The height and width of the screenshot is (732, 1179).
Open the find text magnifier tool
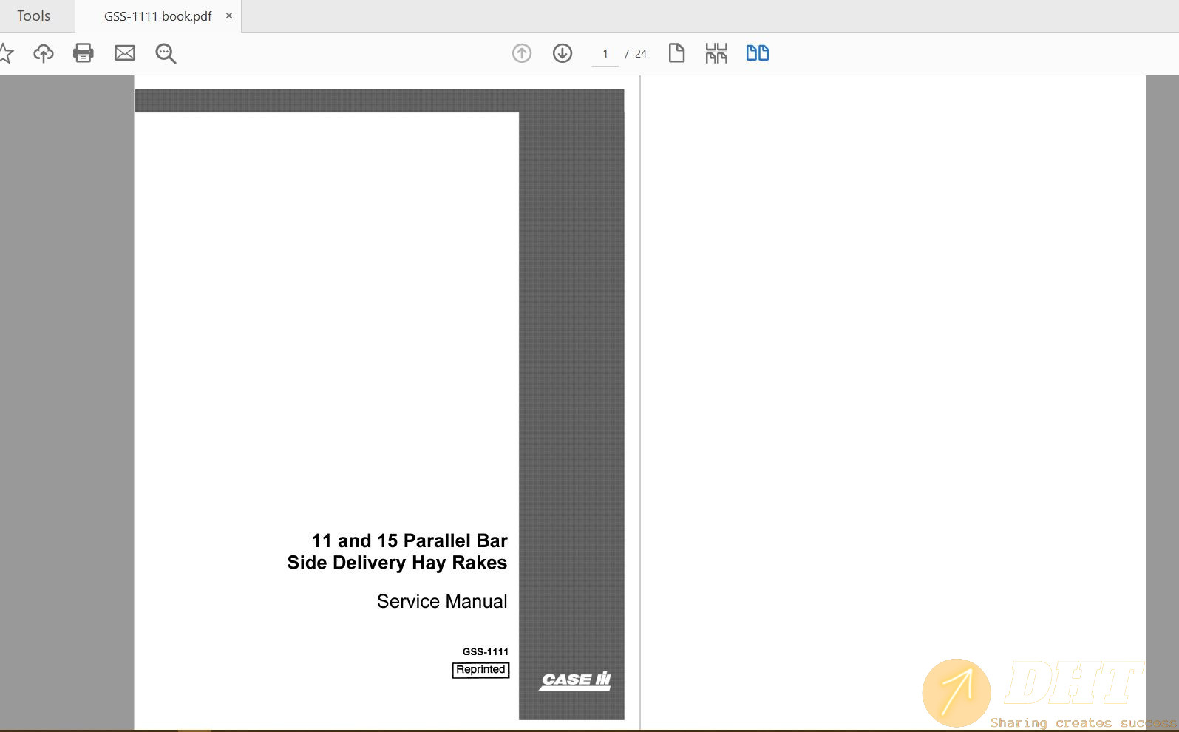(x=166, y=53)
